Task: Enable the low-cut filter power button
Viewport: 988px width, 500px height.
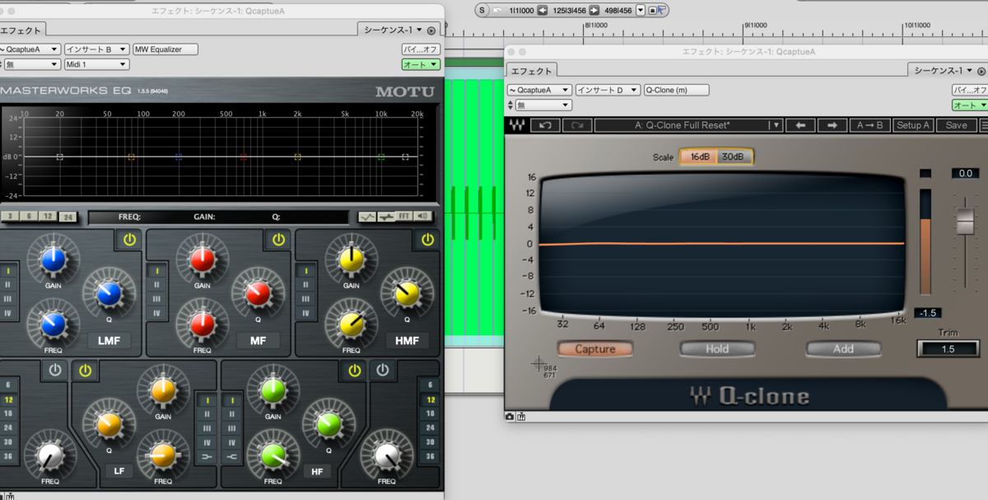Action: [54, 370]
